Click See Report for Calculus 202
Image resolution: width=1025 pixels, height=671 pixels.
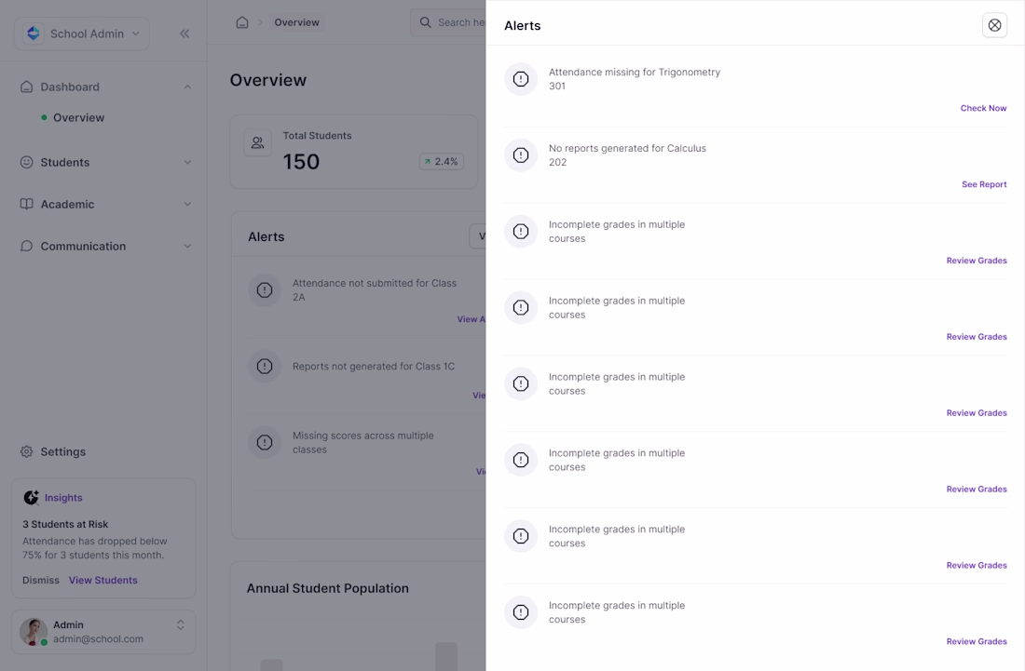coord(984,184)
